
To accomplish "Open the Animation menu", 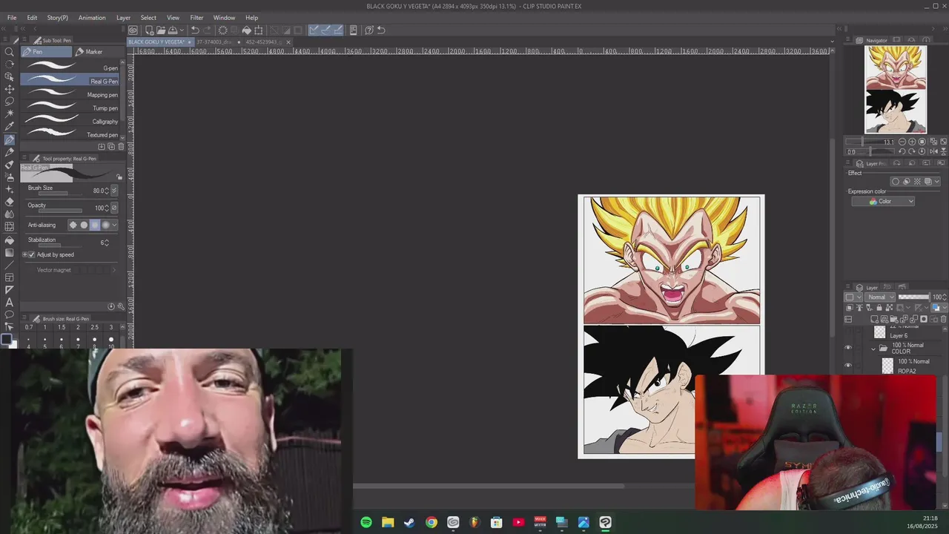I will [x=92, y=17].
